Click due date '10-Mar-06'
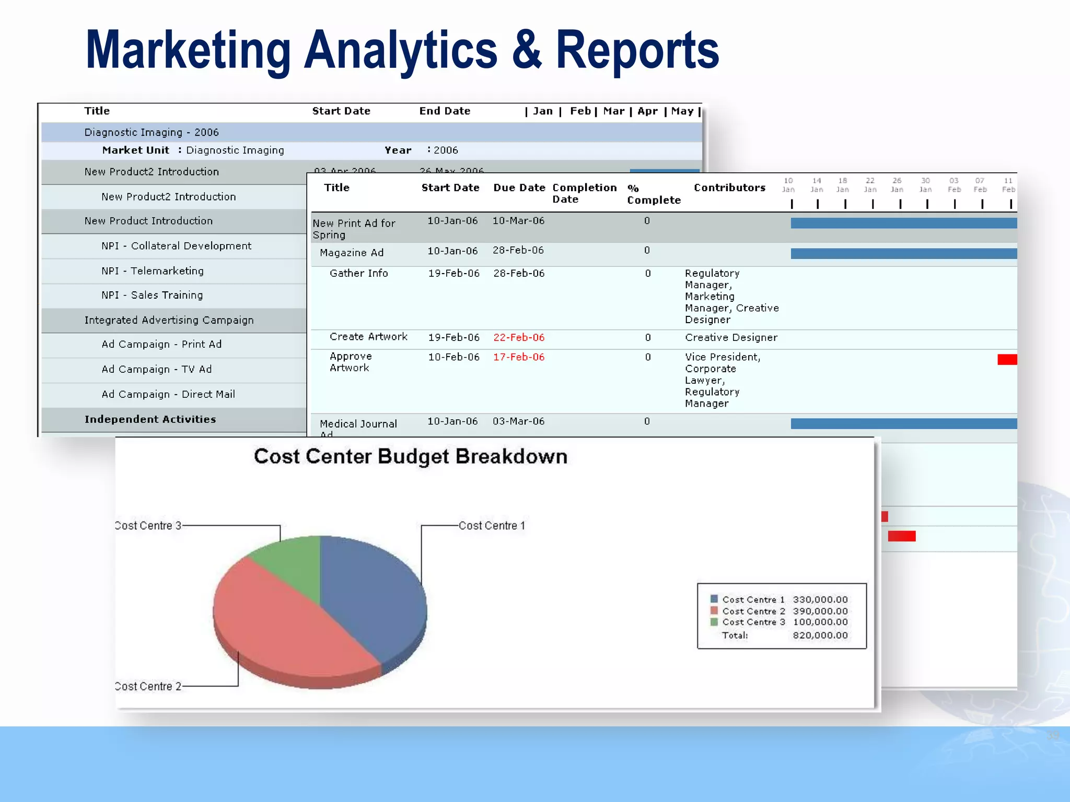This screenshot has height=802, width=1070. (x=519, y=221)
